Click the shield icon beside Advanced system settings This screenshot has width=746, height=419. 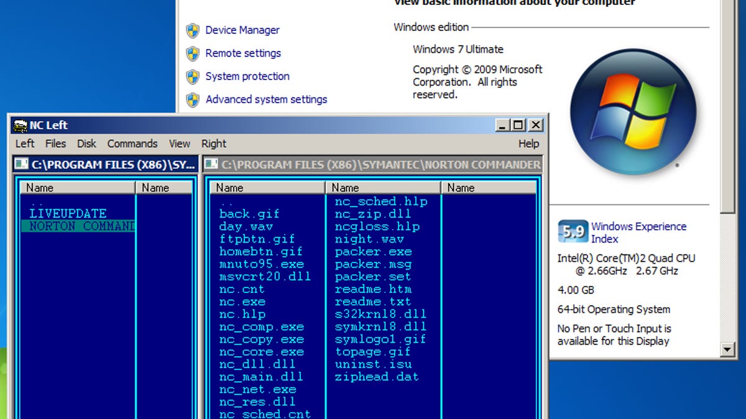[193, 99]
